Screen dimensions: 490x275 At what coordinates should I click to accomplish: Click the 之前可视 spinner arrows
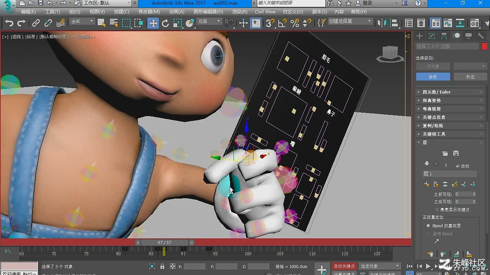(x=474, y=194)
